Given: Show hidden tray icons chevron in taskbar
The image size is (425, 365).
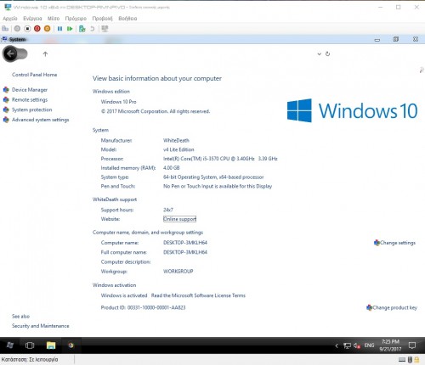Looking at the screenshot, I should click(x=337, y=345).
